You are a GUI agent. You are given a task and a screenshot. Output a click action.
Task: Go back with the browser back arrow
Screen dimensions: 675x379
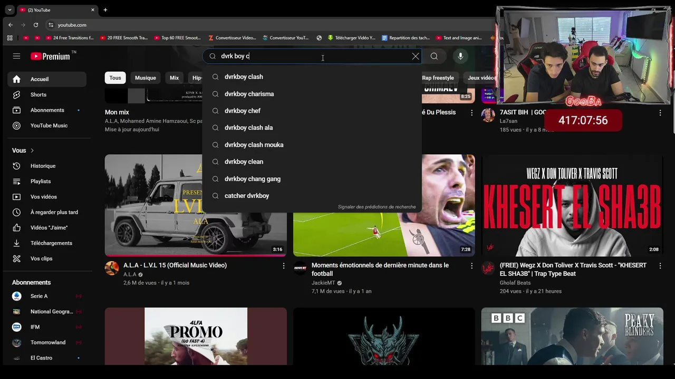pyautogui.click(x=11, y=25)
